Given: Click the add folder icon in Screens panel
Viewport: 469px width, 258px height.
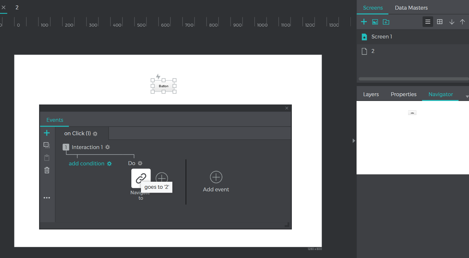Looking at the screenshot, I should point(386,22).
